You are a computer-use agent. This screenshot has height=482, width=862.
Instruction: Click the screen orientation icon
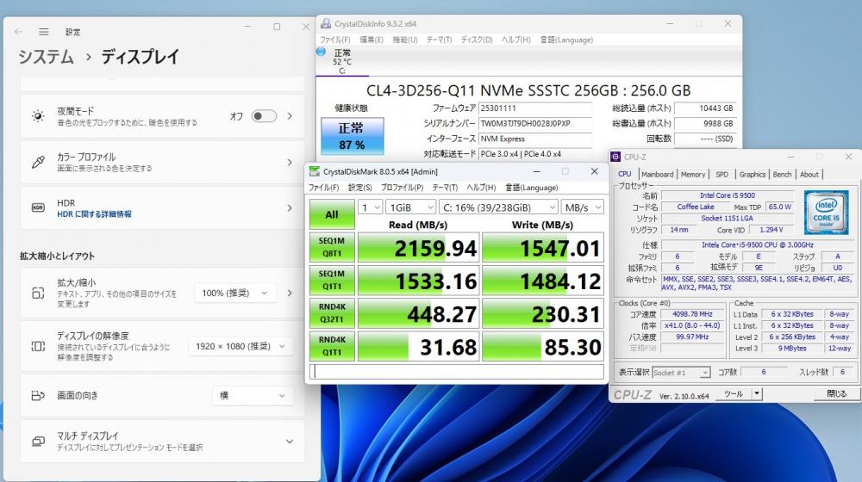[x=38, y=395]
